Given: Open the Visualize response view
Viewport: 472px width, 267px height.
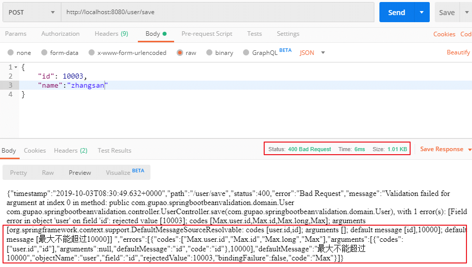Looking at the screenshot, I should pos(124,172).
